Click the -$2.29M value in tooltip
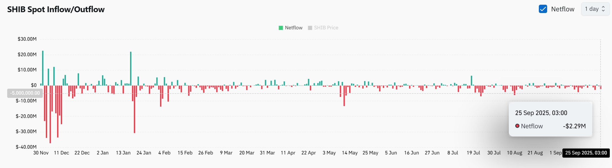This screenshot has width=612, height=168. pos(574,126)
